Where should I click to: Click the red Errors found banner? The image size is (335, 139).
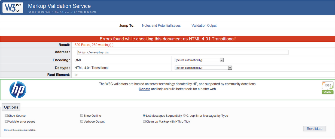coord(167,39)
